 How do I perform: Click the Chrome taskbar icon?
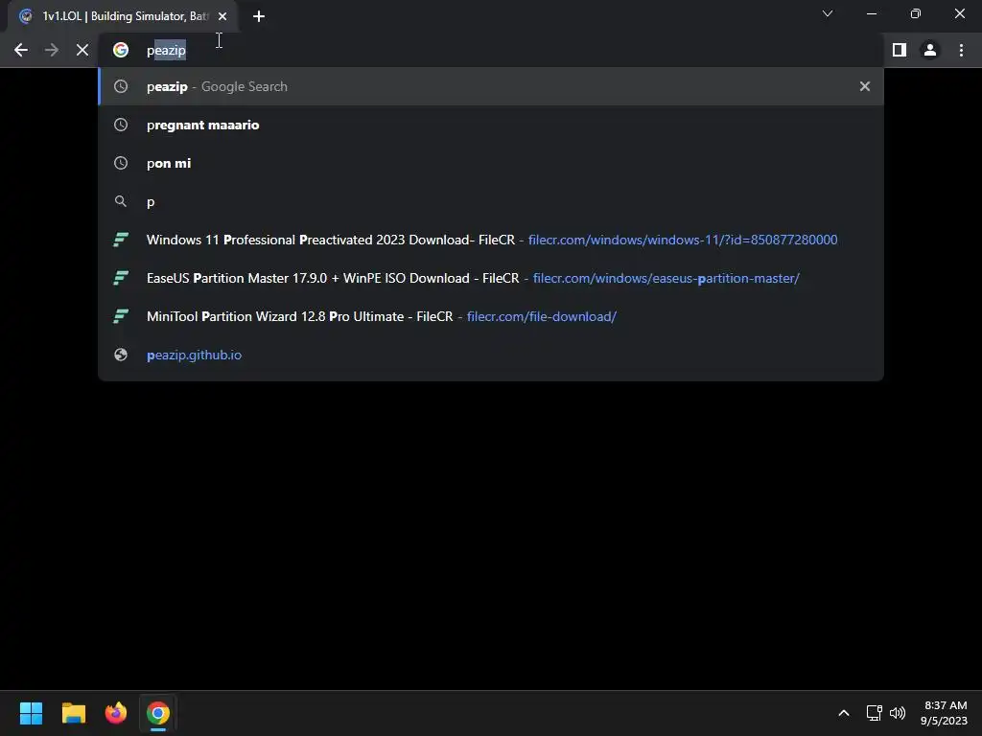pos(158,713)
